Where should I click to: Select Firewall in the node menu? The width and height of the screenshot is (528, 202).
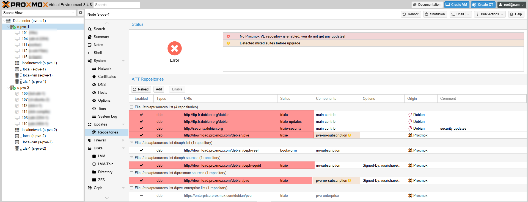(x=100, y=140)
